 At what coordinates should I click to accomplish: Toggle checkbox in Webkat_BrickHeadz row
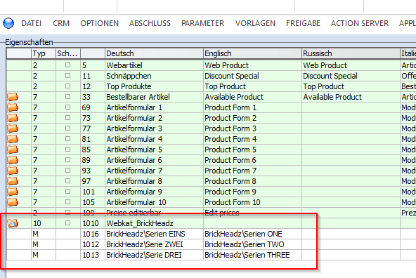[x=68, y=223]
